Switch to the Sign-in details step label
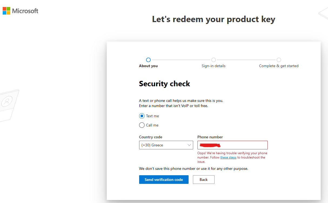The width and height of the screenshot is (328, 203). click(213, 66)
